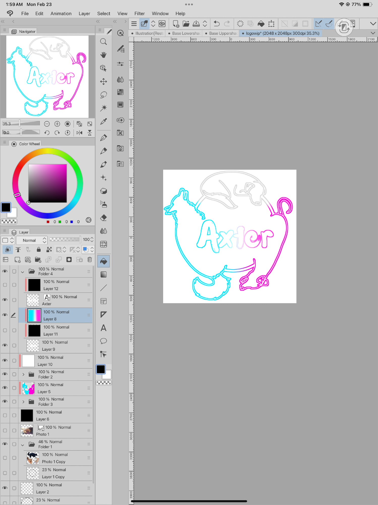Collapse the Folder 4 layer group
Image resolution: width=378 pixels, height=505 pixels.
tap(23, 272)
